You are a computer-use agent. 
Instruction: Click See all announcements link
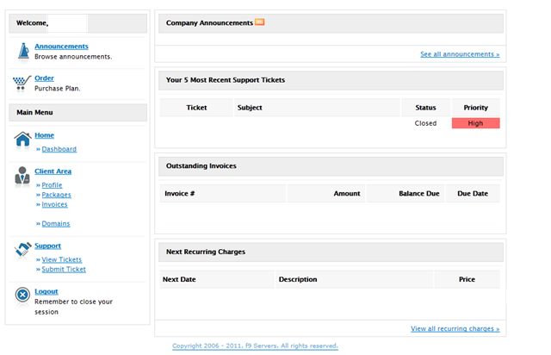pos(460,54)
